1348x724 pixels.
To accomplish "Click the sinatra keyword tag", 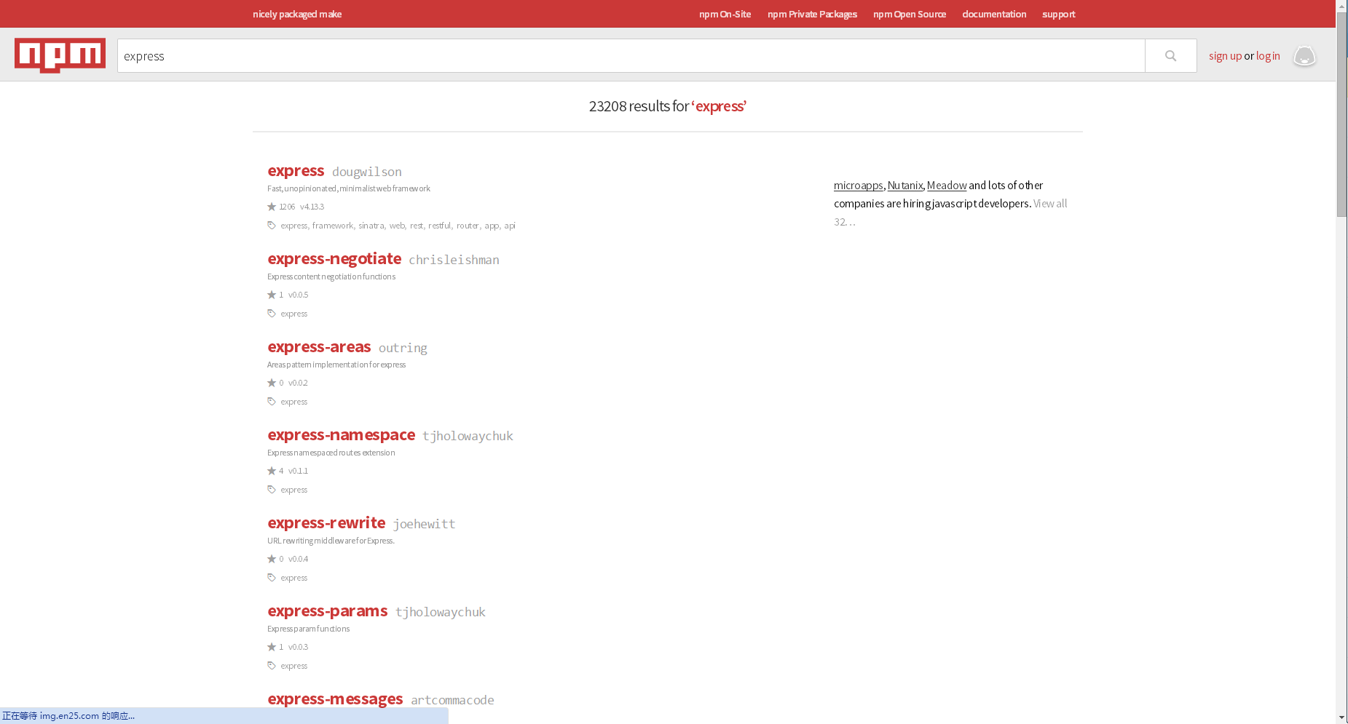I will click(x=371, y=226).
